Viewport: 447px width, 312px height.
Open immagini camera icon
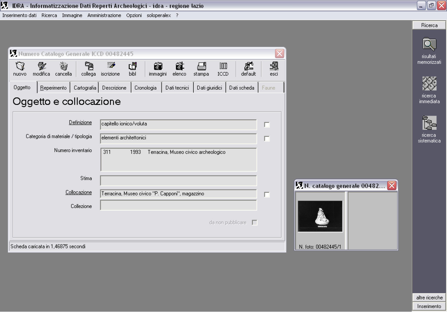pos(158,69)
